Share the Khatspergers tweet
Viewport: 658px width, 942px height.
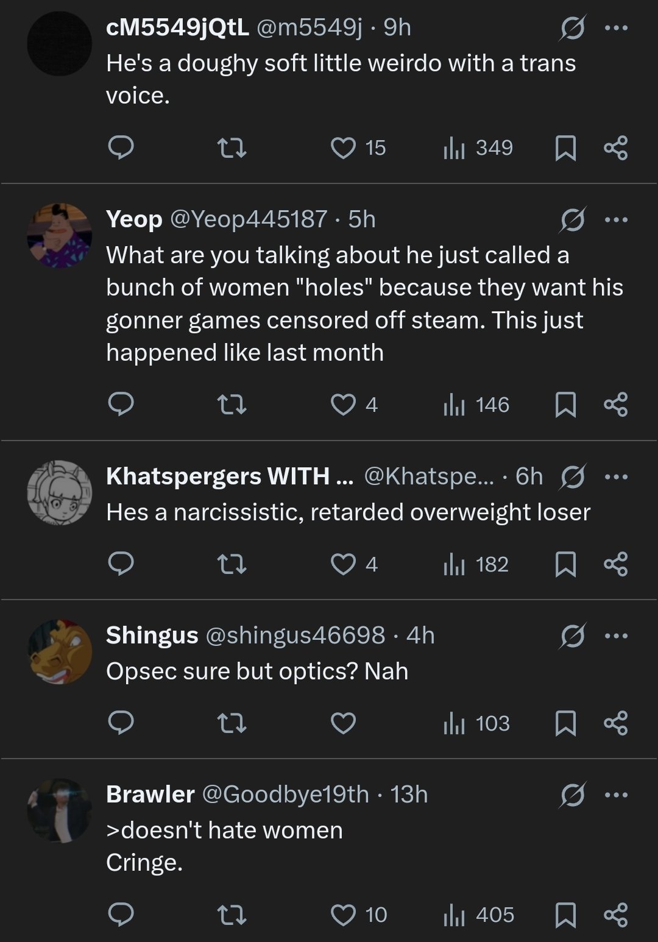pos(615,564)
